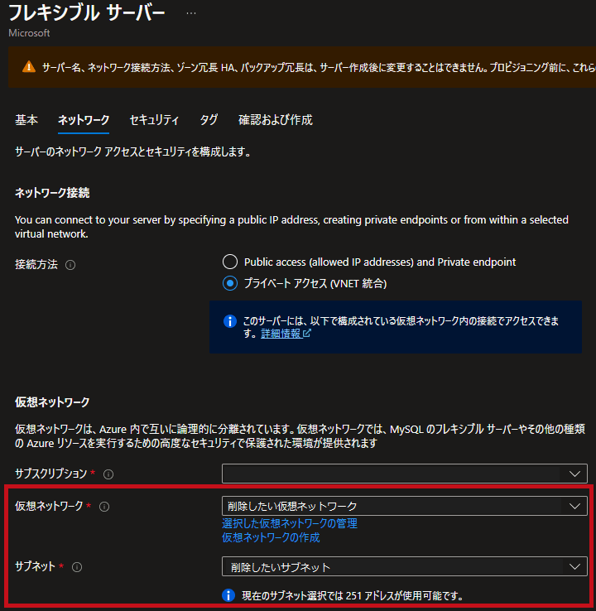Image resolution: width=596 pixels, height=611 pixels.
Task: Click the 現在のサブネット選択では 251 アドレス message text
Action: click(353, 596)
